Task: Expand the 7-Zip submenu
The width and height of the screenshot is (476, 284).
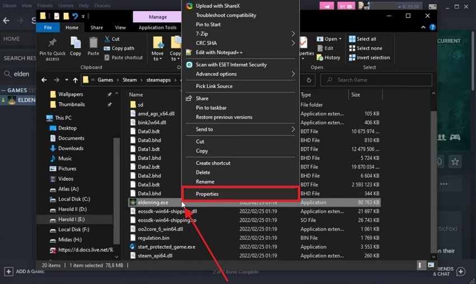Action: 240,34
